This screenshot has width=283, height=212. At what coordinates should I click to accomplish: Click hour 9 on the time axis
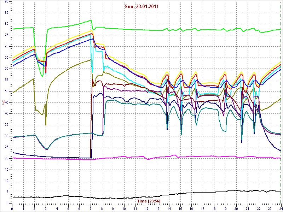(x=113, y=208)
